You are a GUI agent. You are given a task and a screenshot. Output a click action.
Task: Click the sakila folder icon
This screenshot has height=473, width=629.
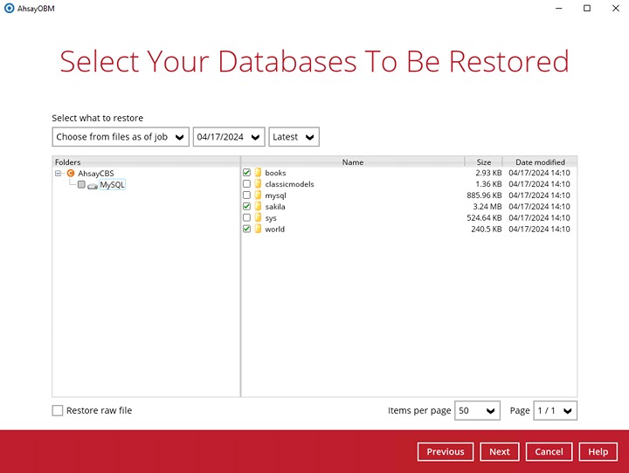click(x=258, y=207)
